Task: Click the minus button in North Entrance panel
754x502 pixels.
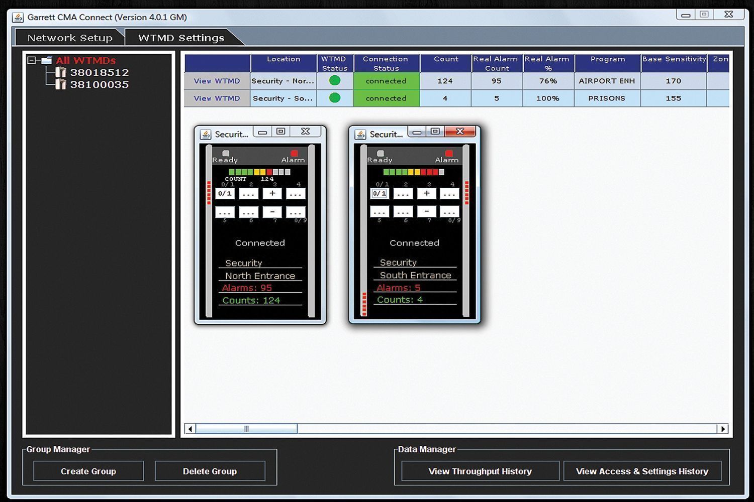Action: coord(272,212)
